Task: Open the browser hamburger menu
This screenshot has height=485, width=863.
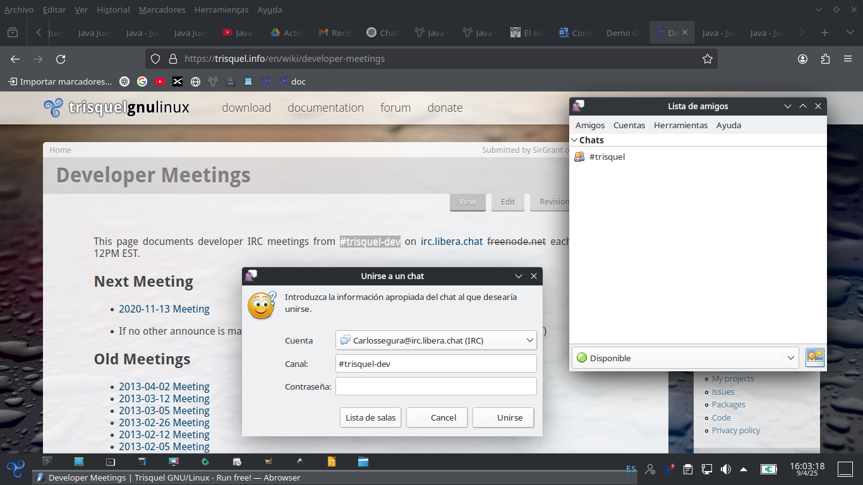Action: pos(848,59)
